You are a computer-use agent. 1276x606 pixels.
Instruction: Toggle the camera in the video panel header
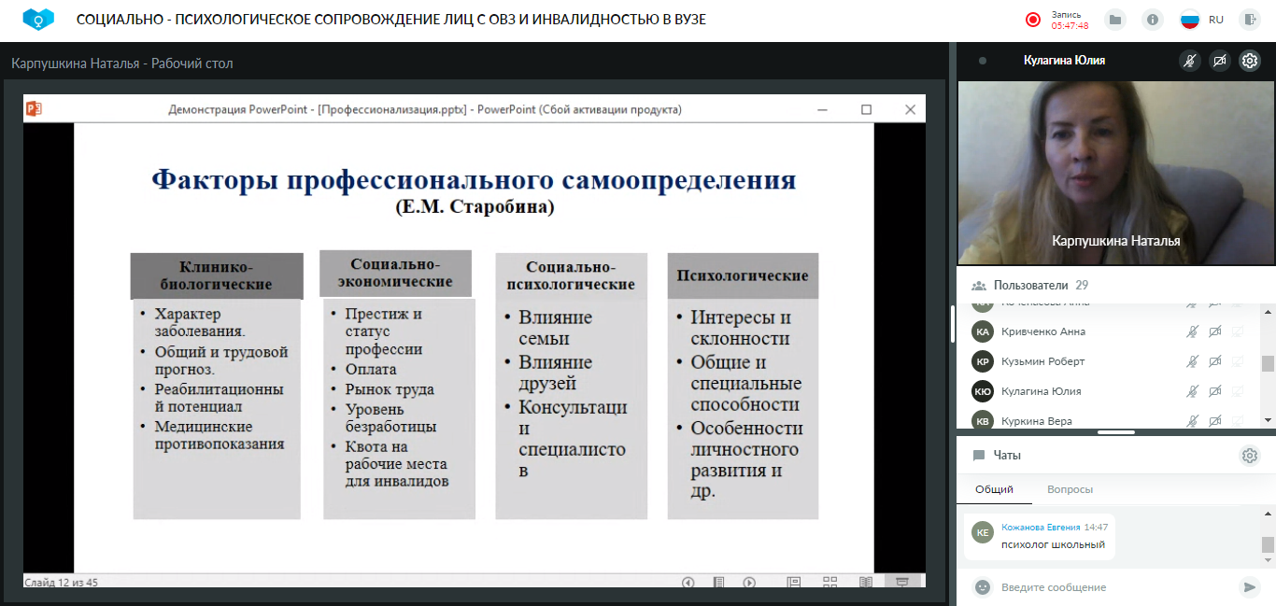(1219, 61)
